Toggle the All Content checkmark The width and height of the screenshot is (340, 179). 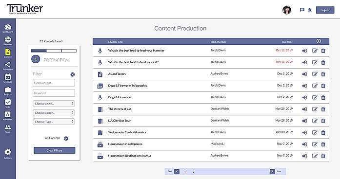point(66,139)
